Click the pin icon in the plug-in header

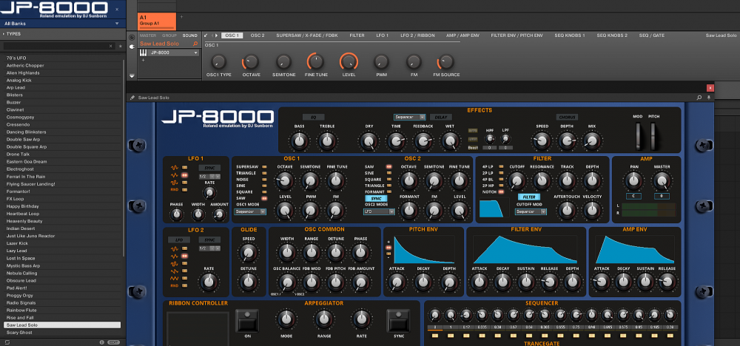coord(708,98)
